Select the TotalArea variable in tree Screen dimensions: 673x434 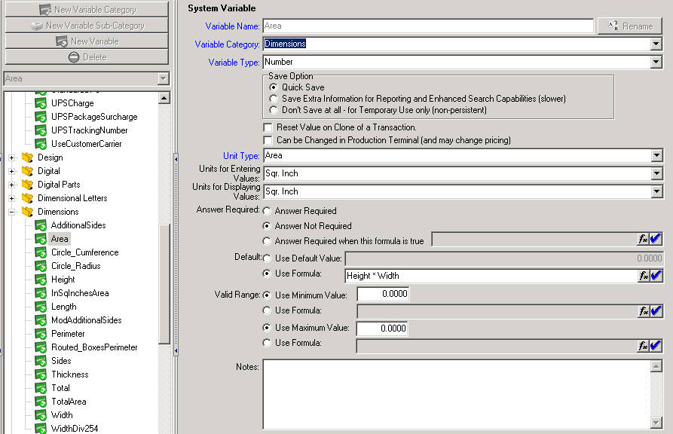pos(69,402)
